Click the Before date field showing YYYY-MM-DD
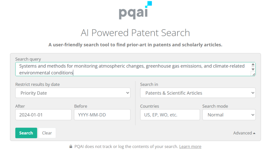Image resolution: width=279 pixels, height=160 pixels. pyautogui.click(x=102, y=115)
